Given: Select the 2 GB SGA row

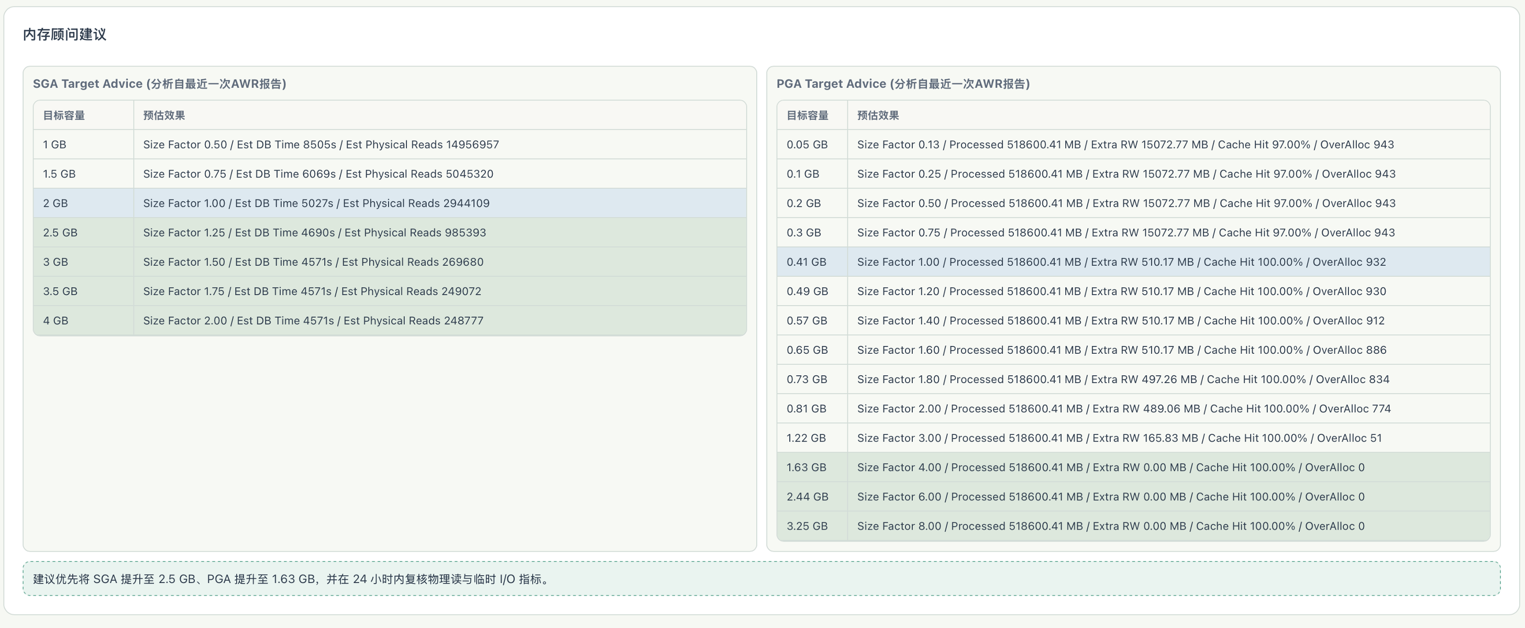Looking at the screenshot, I should [390, 203].
